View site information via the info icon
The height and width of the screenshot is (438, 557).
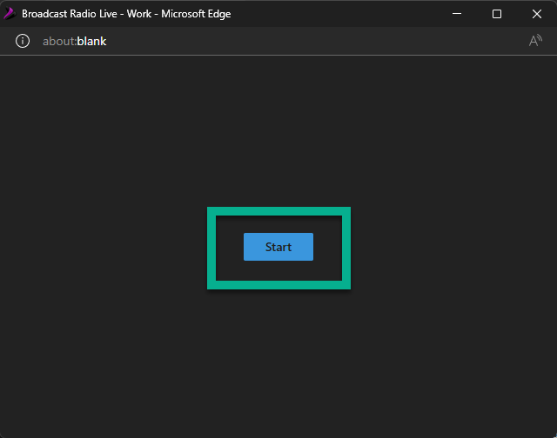pyautogui.click(x=23, y=41)
